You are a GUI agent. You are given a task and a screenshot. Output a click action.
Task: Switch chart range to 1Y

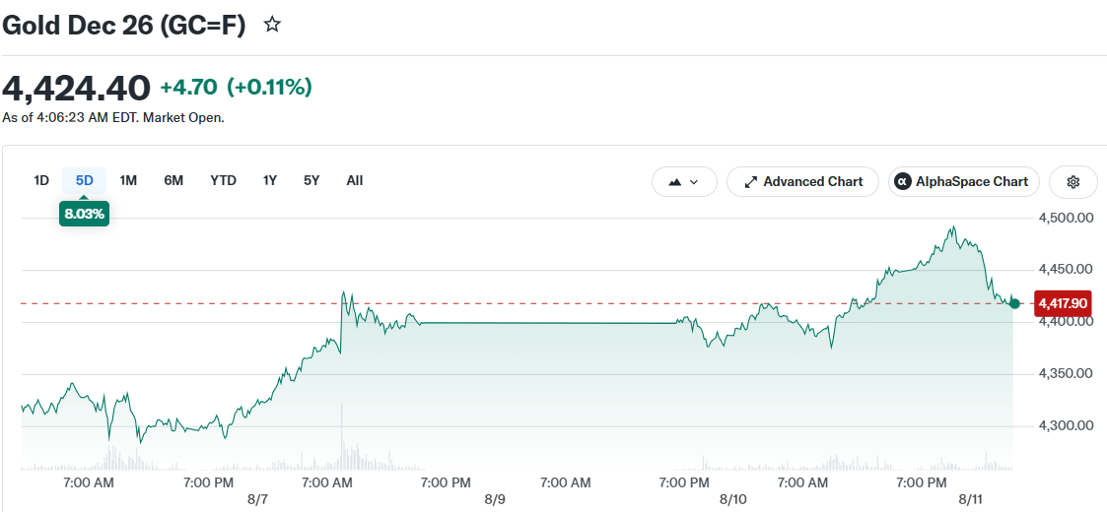click(x=270, y=180)
